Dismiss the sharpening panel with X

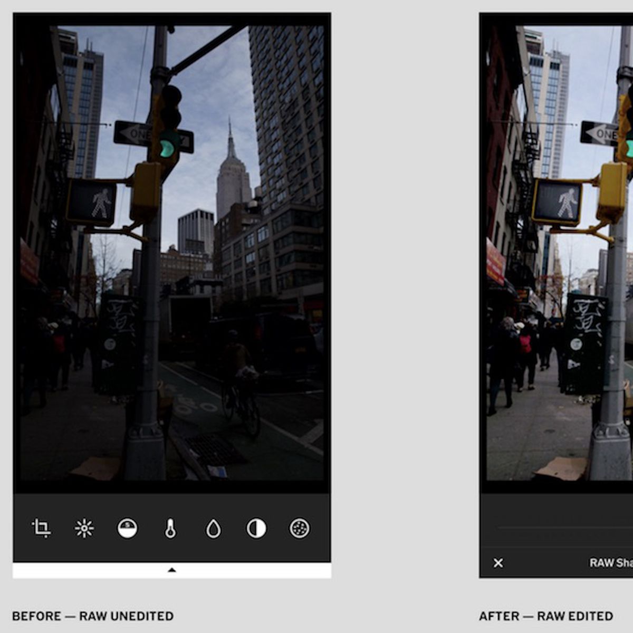tap(498, 563)
